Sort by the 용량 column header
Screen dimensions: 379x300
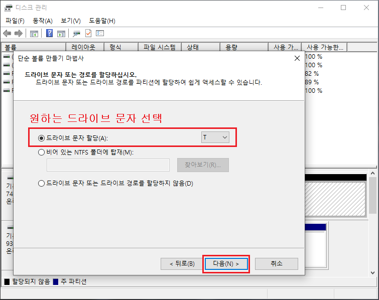point(244,47)
